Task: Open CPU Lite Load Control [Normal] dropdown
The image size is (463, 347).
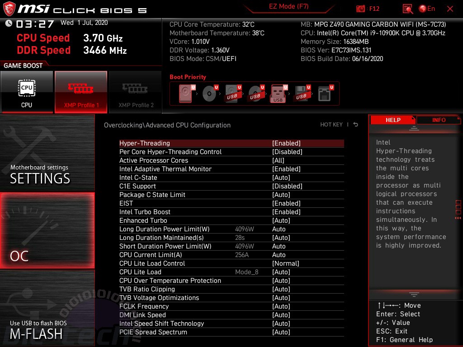Action: coord(286,263)
